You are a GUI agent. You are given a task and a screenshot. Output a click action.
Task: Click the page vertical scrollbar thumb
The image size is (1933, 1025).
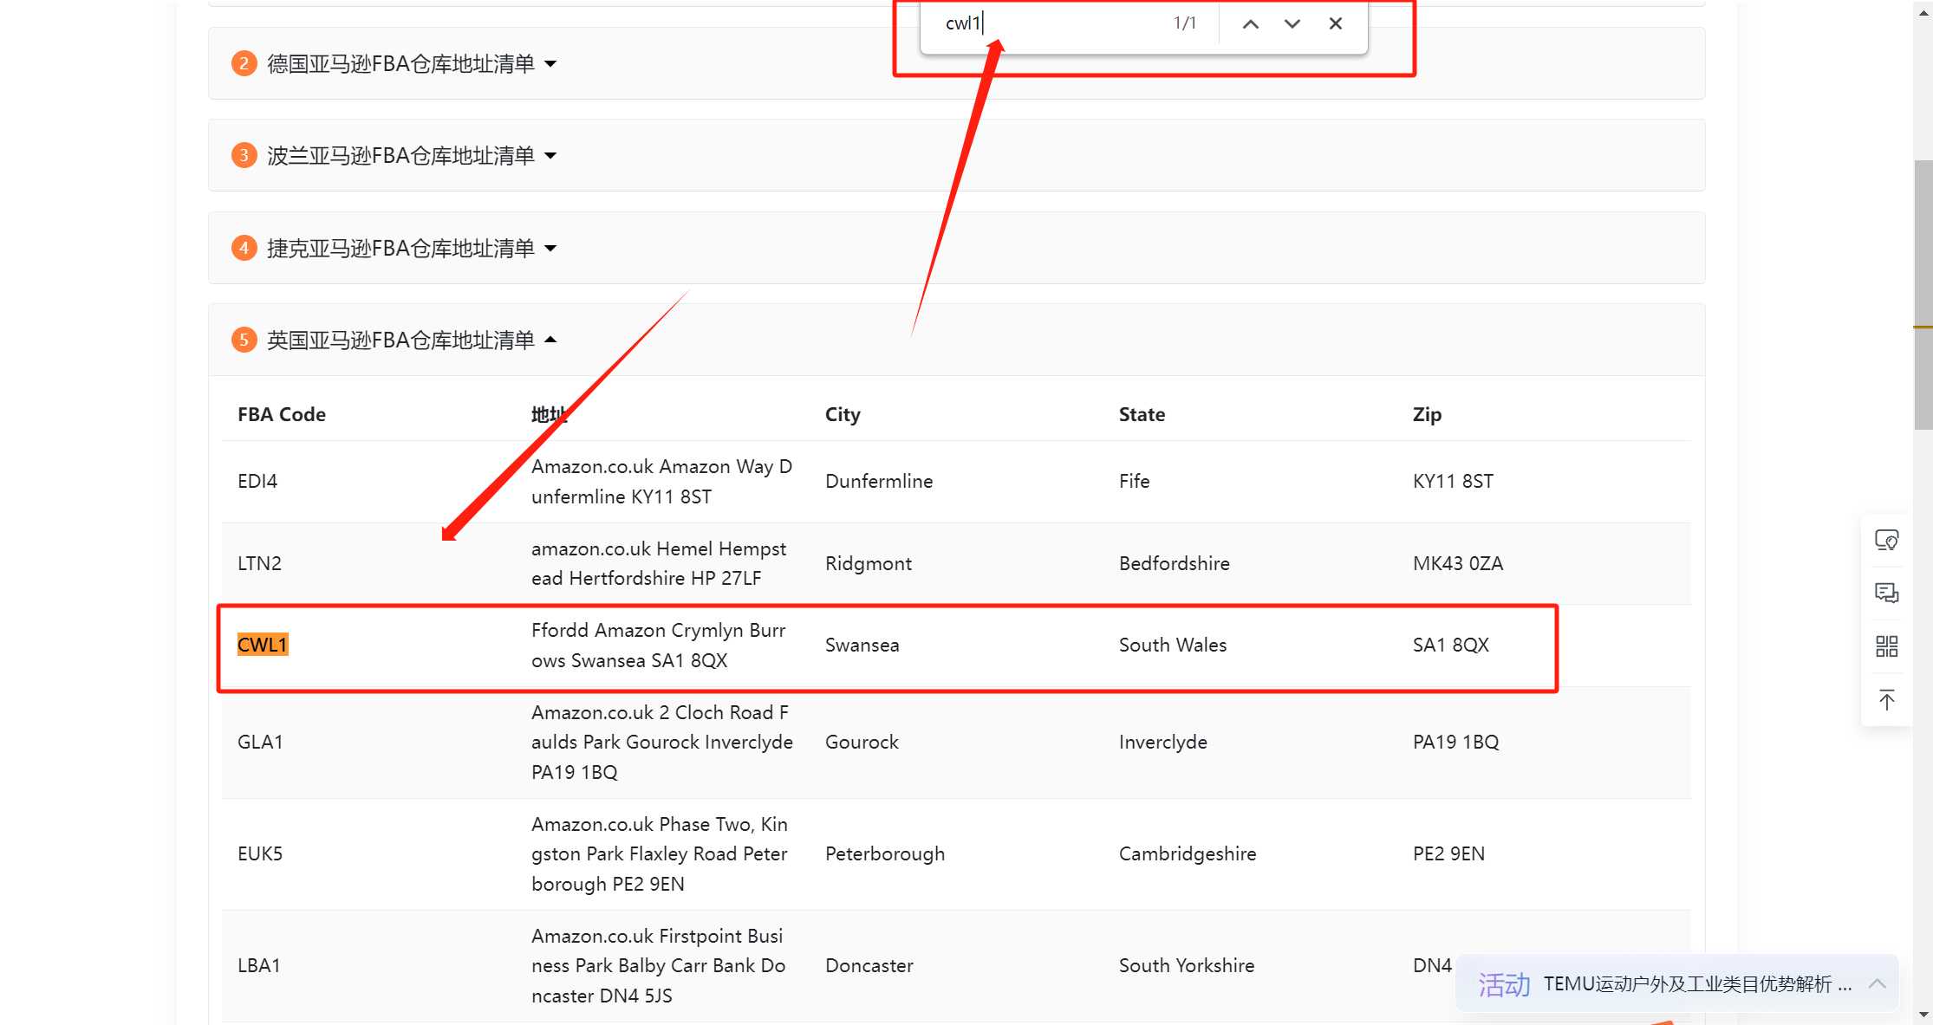(x=1923, y=295)
